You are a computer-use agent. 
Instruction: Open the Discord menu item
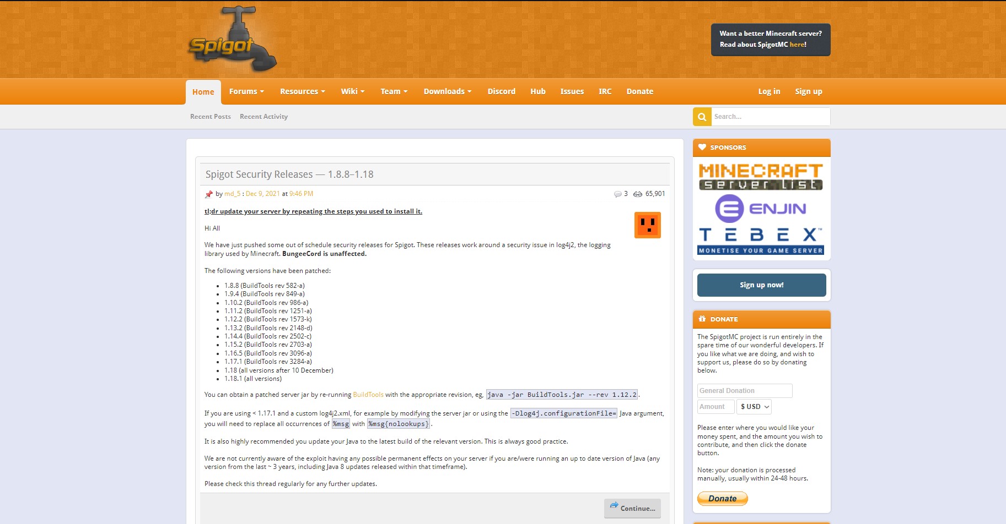502,91
